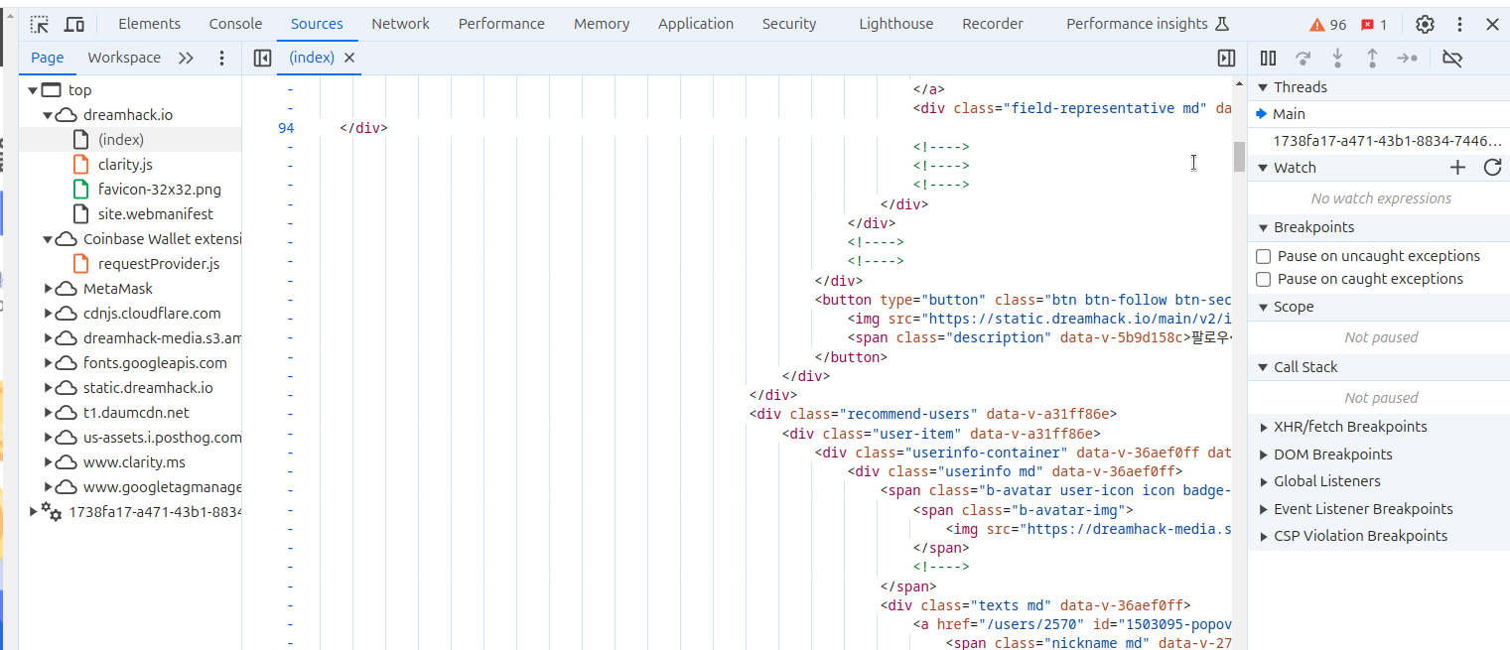This screenshot has width=1510, height=650.
Task: Expand t1.daumcdn.net node
Action: point(48,413)
